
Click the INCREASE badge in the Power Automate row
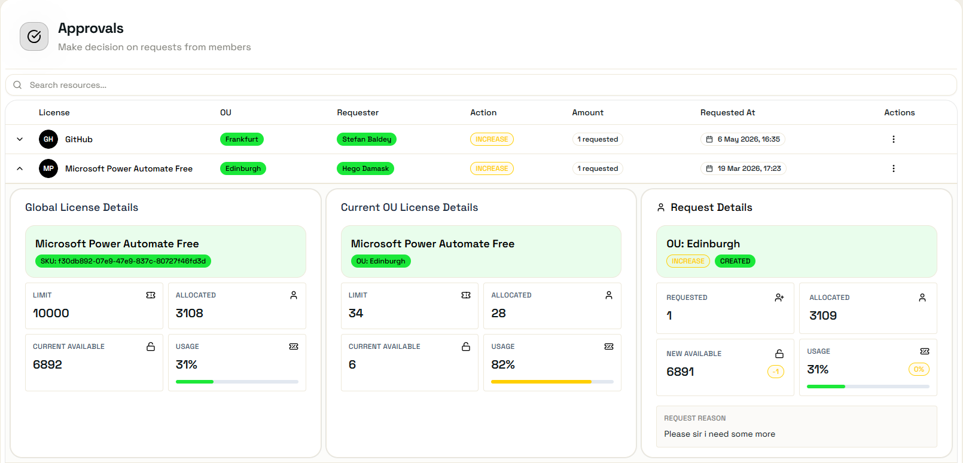coord(492,168)
